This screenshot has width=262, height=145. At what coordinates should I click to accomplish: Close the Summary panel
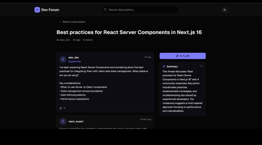tap(202, 66)
